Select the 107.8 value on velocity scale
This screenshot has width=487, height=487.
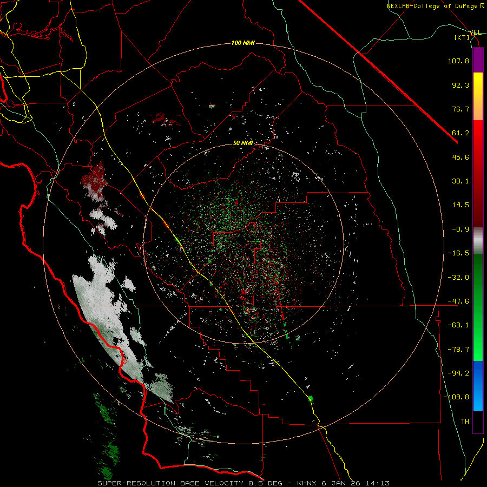pyautogui.click(x=458, y=61)
